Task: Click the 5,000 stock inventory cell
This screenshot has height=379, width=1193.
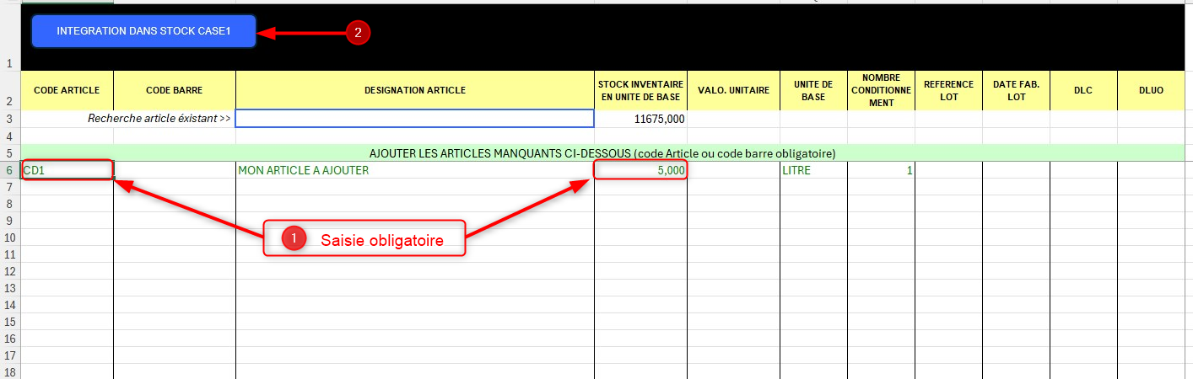Action: coord(640,170)
